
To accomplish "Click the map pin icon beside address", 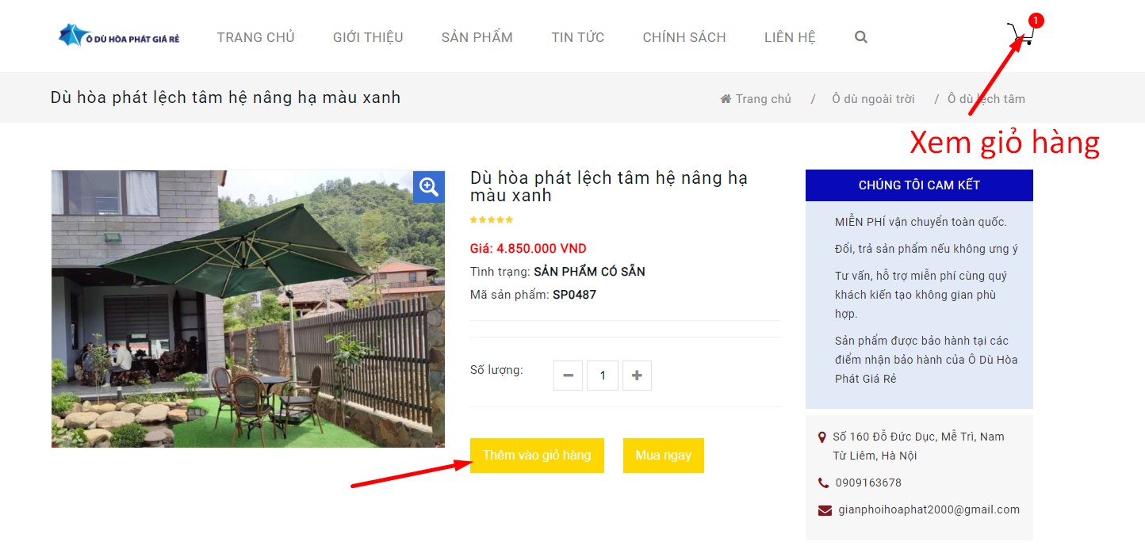I will [822, 437].
